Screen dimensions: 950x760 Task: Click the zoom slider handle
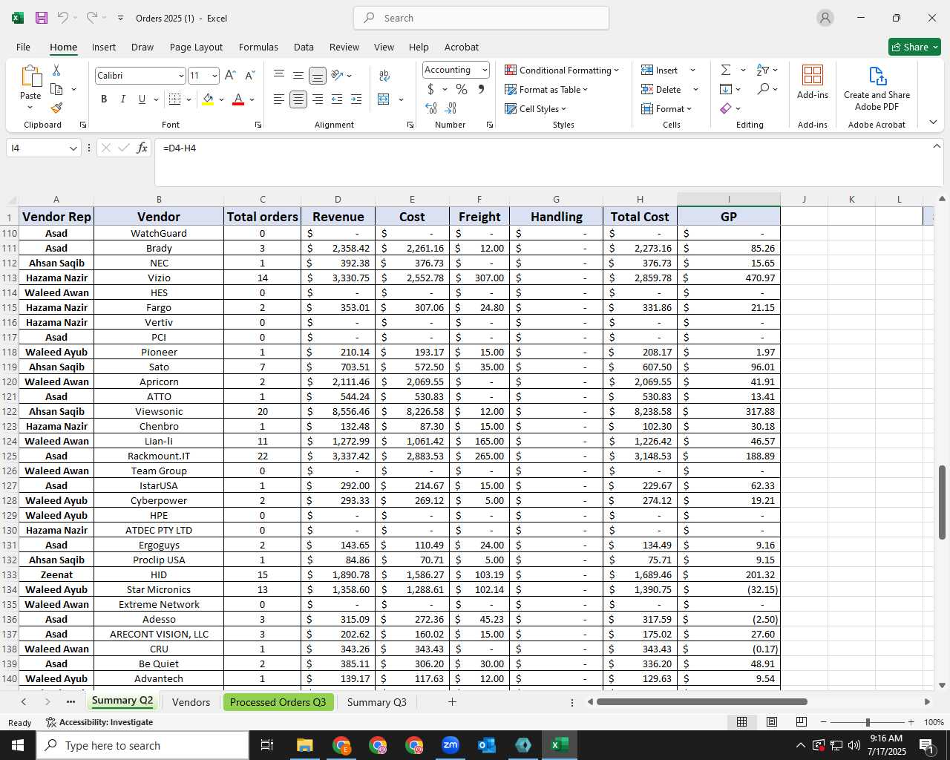[x=868, y=722]
